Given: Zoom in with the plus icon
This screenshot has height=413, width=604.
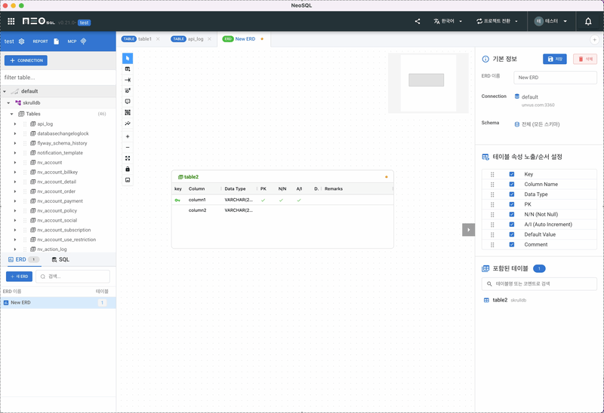Looking at the screenshot, I should click(x=127, y=136).
